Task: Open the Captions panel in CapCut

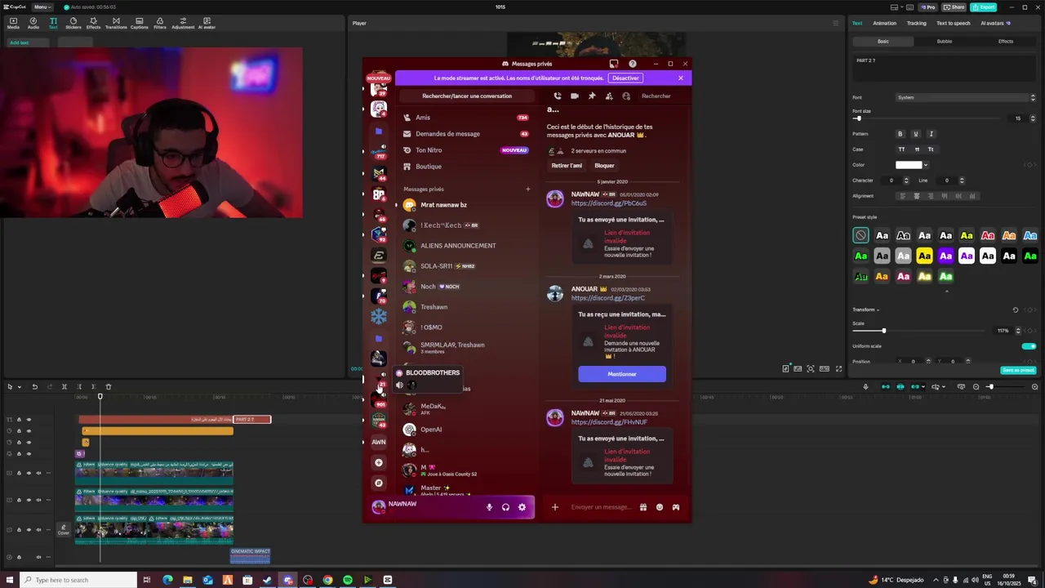Action: (140, 23)
